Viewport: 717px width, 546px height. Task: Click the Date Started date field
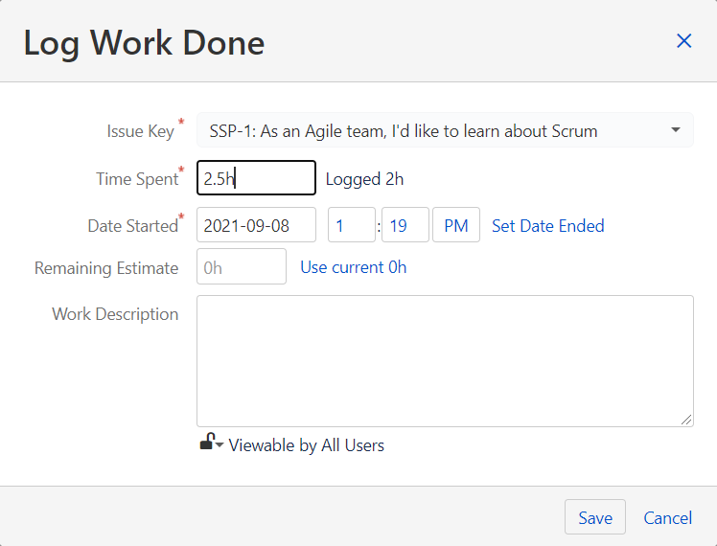256,226
